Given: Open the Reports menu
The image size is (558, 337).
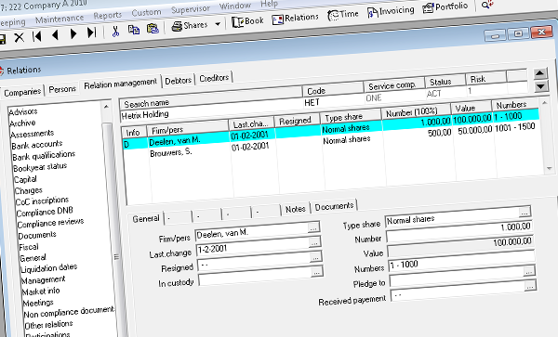Looking at the screenshot, I should (x=108, y=16).
